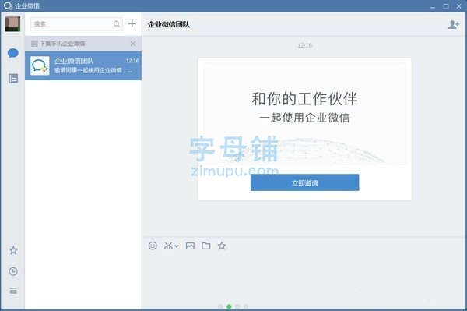This screenshot has height=311, width=467.
Task: Click the magnifier icon in search box
Action: [x=117, y=24]
